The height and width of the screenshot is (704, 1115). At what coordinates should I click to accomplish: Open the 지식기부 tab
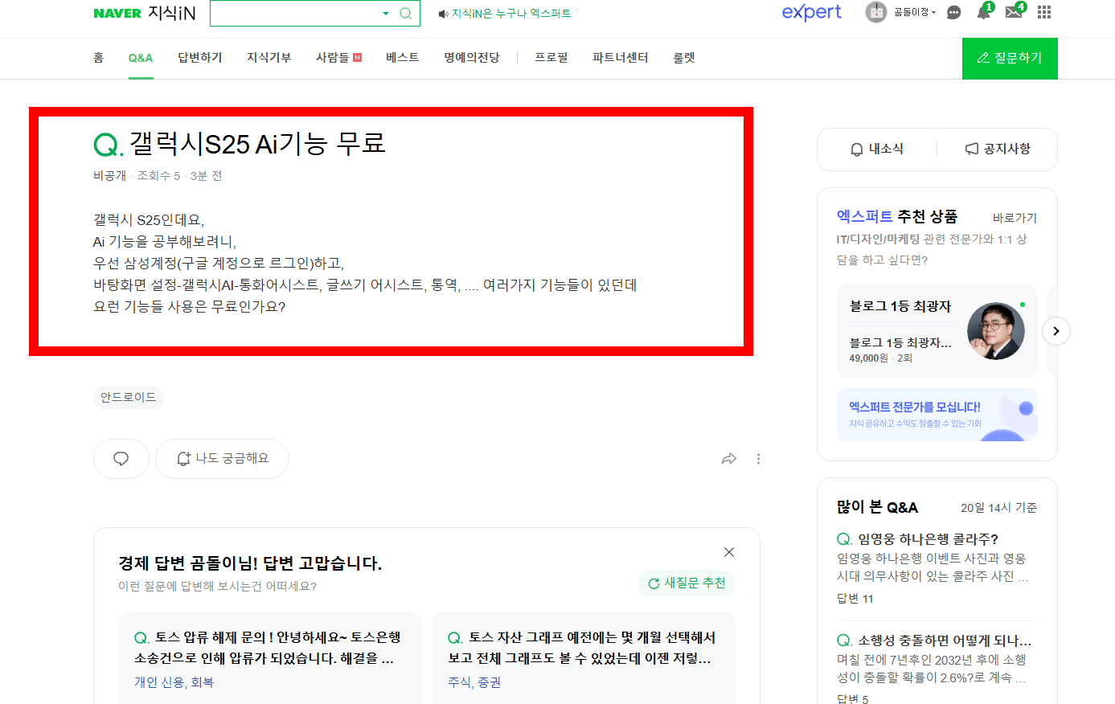point(269,58)
